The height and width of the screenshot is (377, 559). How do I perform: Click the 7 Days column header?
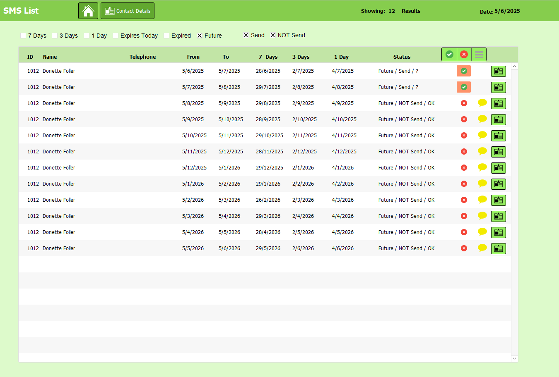pos(268,57)
